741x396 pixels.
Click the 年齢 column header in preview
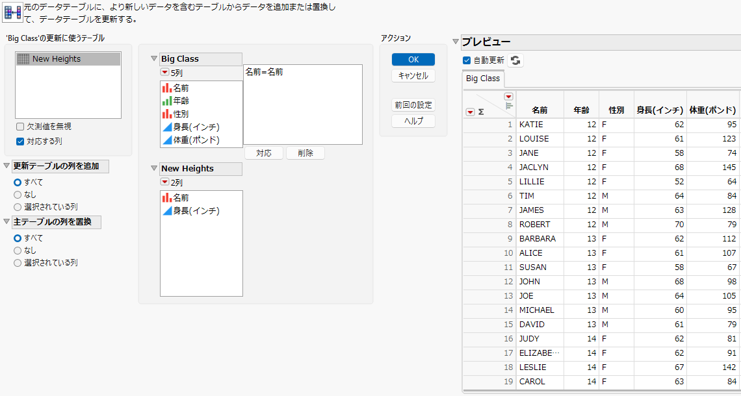[581, 110]
